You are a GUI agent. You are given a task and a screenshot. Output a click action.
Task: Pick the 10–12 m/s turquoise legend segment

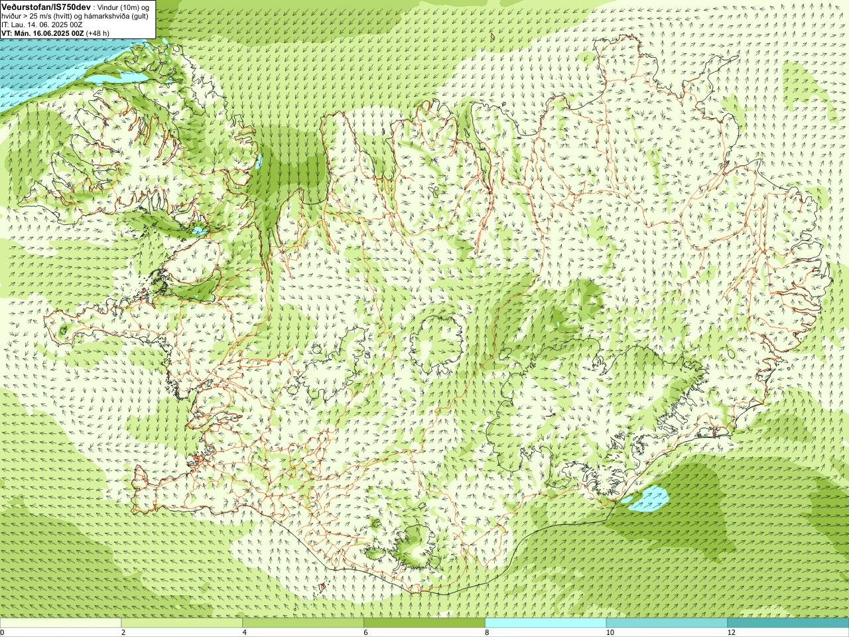click(667, 623)
